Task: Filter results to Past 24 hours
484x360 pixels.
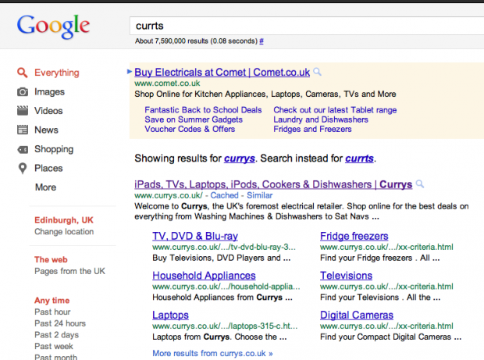Action: point(60,323)
